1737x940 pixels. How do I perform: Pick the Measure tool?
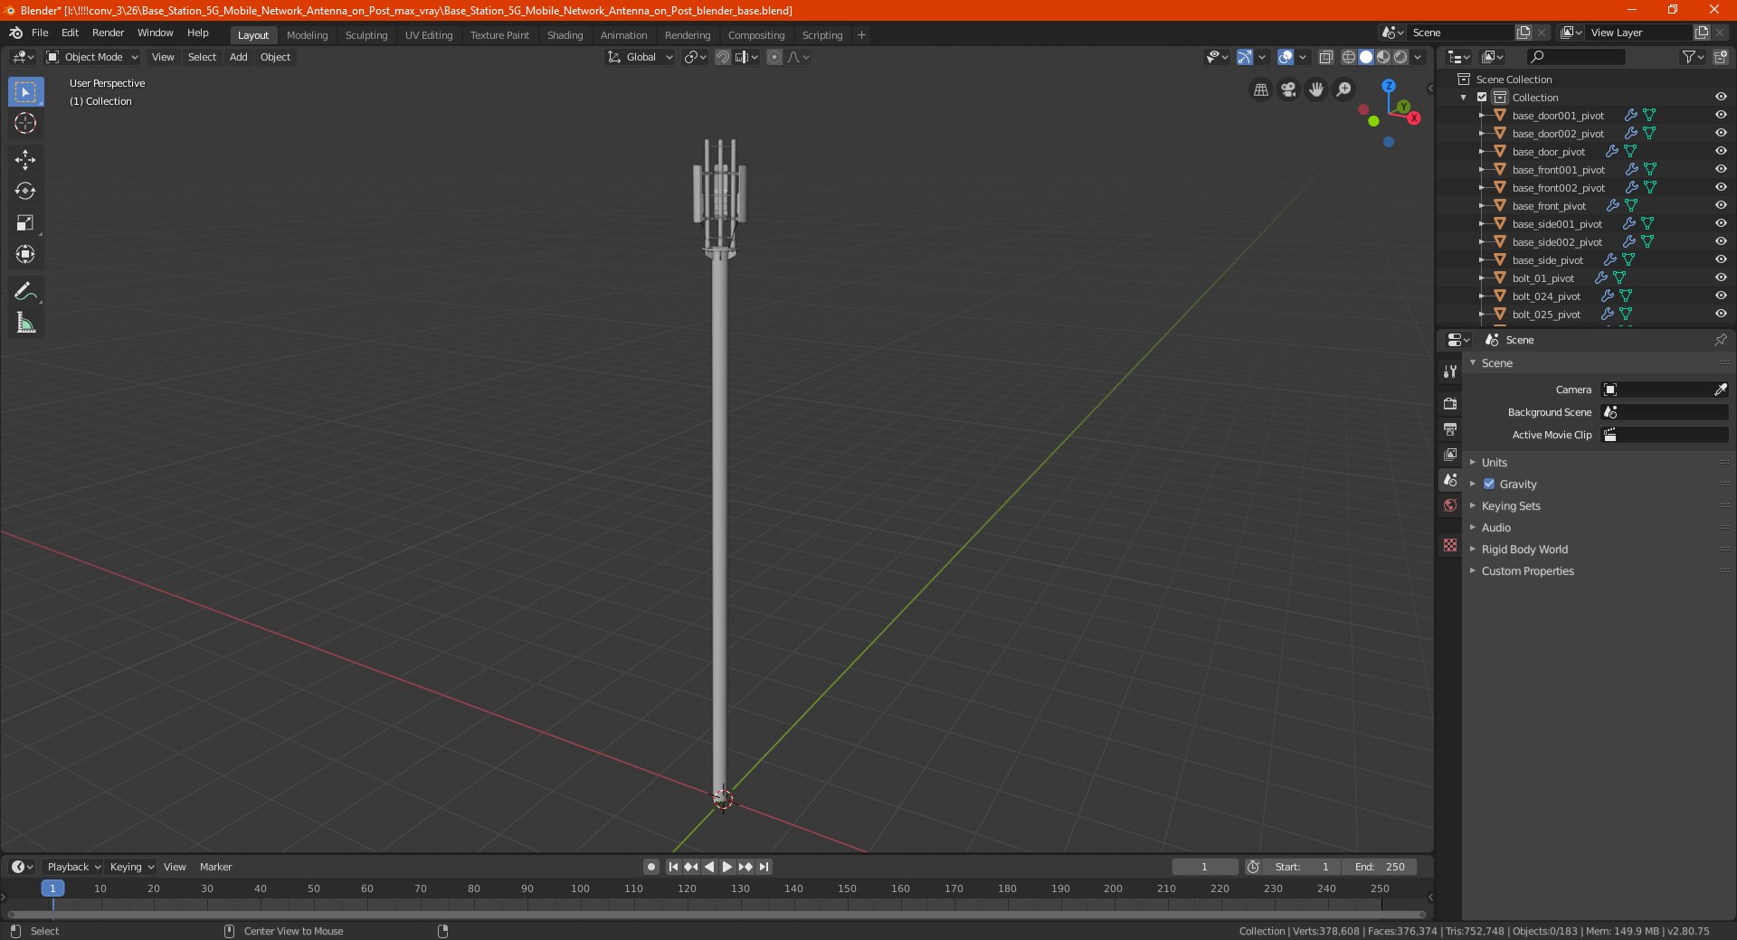coord(25,323)
